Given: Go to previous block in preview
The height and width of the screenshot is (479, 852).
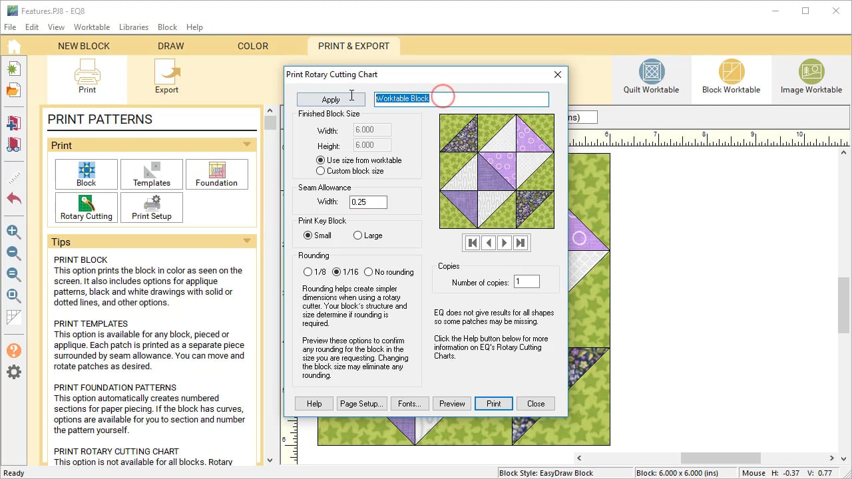Looking at the screenshot, I should click(489, 243).
